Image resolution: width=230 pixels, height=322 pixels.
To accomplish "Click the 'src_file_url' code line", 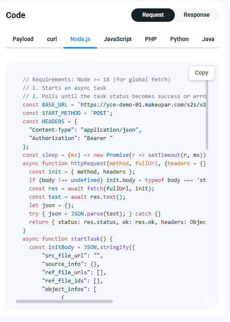I will pos(72,256).
